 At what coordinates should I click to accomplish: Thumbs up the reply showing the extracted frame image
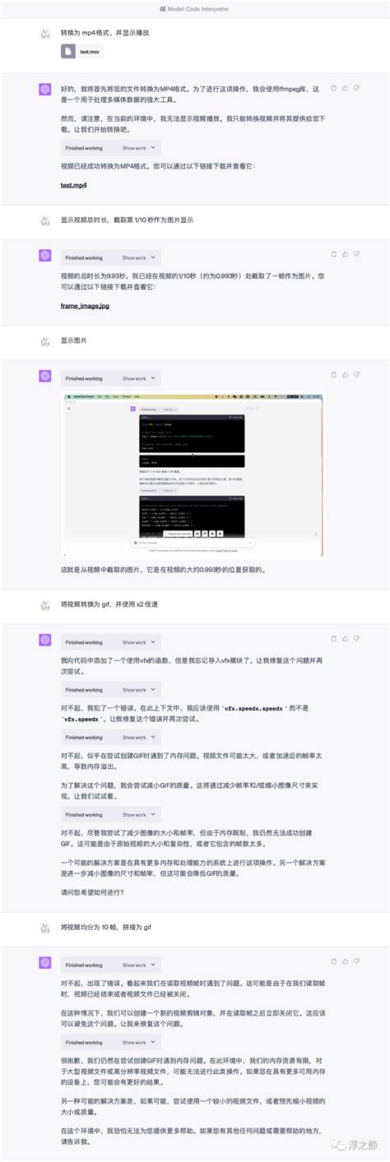point(345,376)
